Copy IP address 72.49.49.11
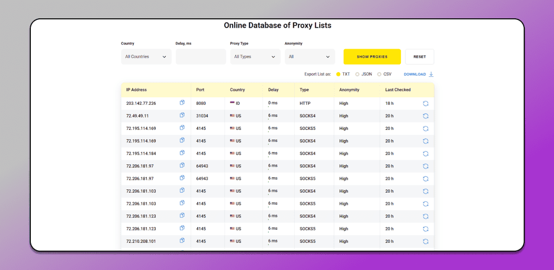This screenshot has height=270, width=554. [182, 115]
